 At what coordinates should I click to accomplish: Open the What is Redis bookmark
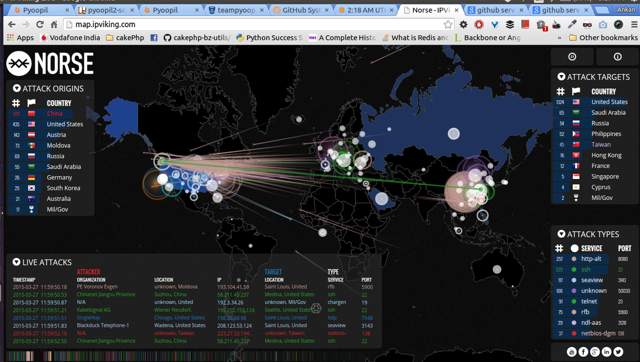415,38
